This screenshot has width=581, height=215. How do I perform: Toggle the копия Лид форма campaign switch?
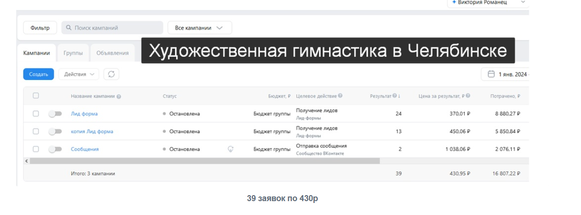coord(55,131)
